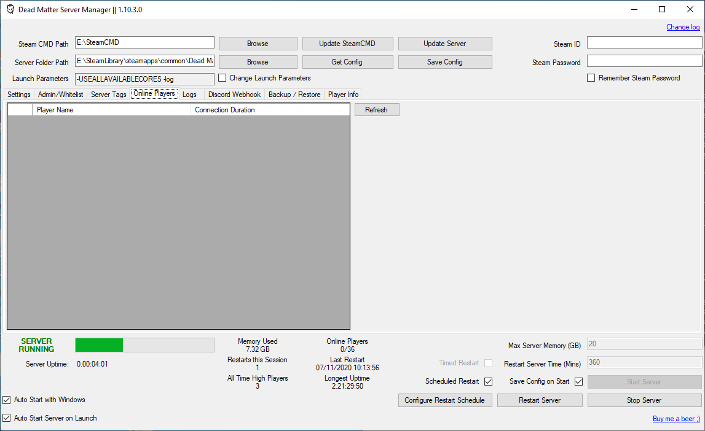Toggle Auto Start with Windows
Image resolution: width=705 pixels, height=431 pixels.
tap(6, 400)
